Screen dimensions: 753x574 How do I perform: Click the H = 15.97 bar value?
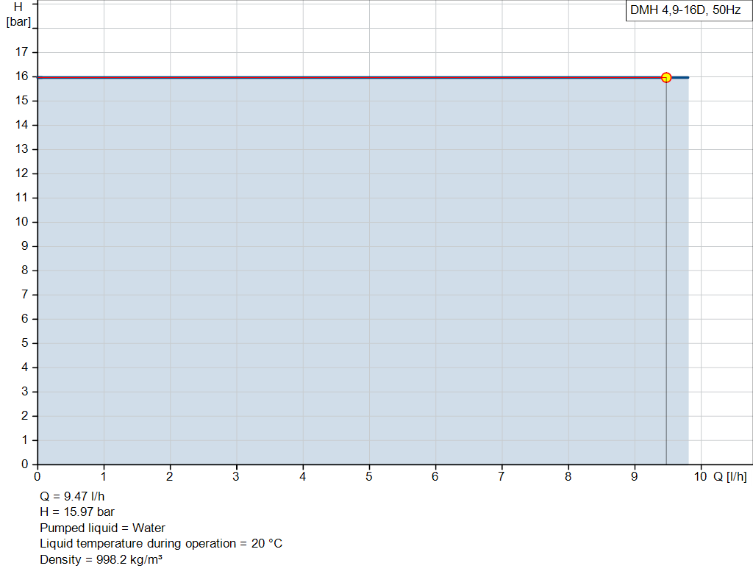77,512
